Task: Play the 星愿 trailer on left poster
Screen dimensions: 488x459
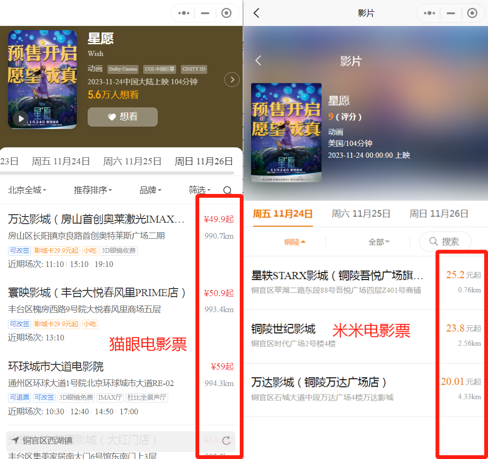Action: click(21, 119)
